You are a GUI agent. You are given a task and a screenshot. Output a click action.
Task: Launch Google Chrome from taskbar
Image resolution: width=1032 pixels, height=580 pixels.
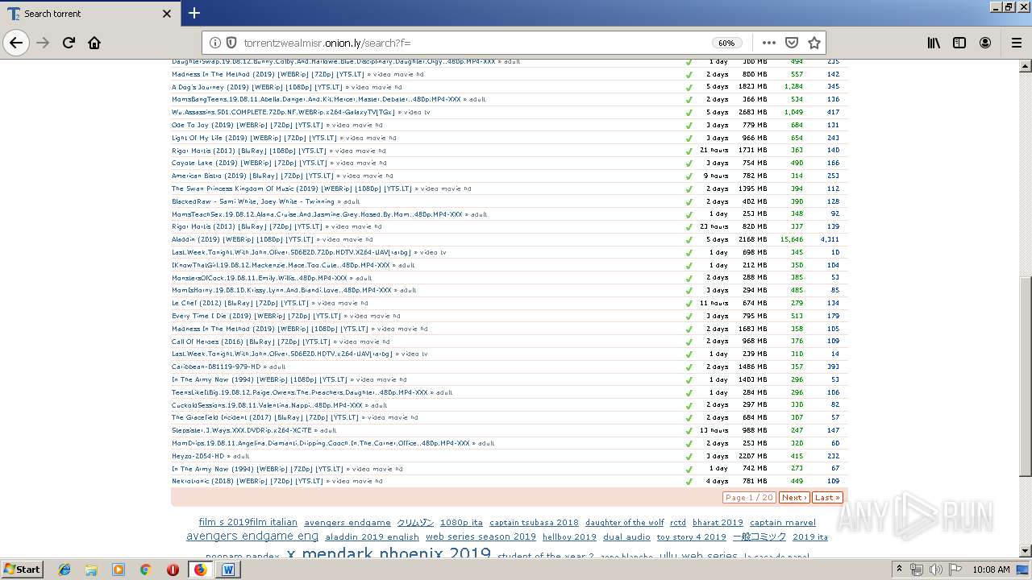click(x=145, y=570)
